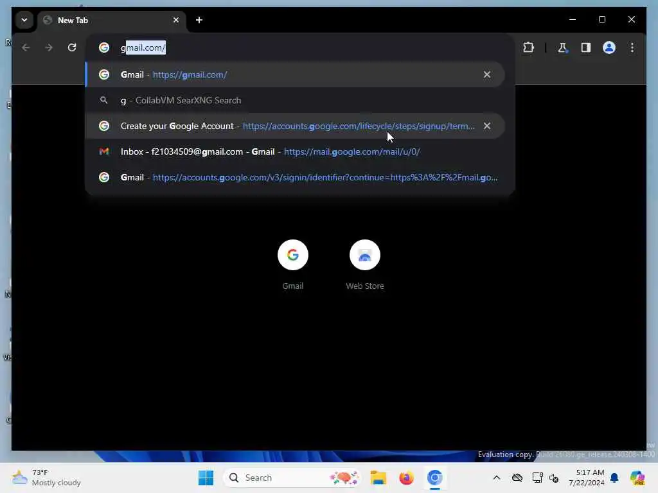The image size is (658, 493).
Task: Open a new tab with plus button
Action: click(199, 20)
